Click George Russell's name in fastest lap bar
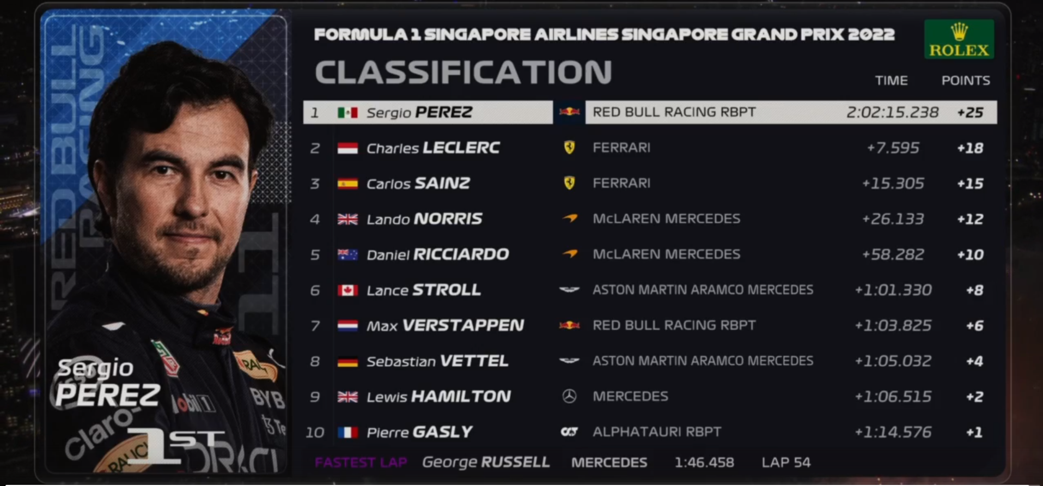Image resolution: width=1043 pixels, height=486 pixels. pos(485,463)
